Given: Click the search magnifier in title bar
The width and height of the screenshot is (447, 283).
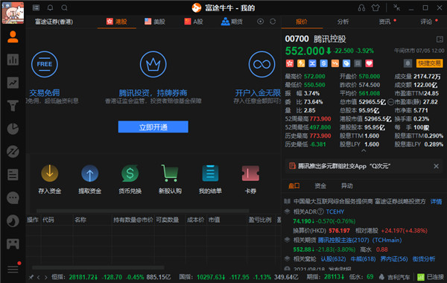Looking at the screenshot, I should [x=64, y=7].
